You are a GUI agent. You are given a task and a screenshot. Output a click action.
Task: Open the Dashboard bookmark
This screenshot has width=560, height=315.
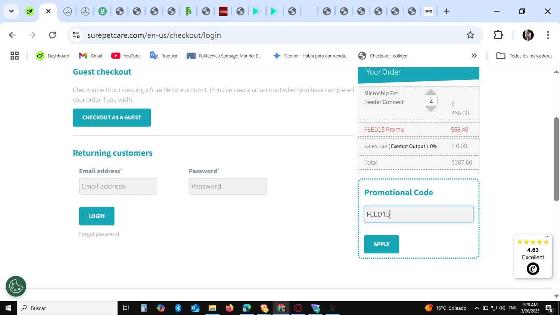53,56
